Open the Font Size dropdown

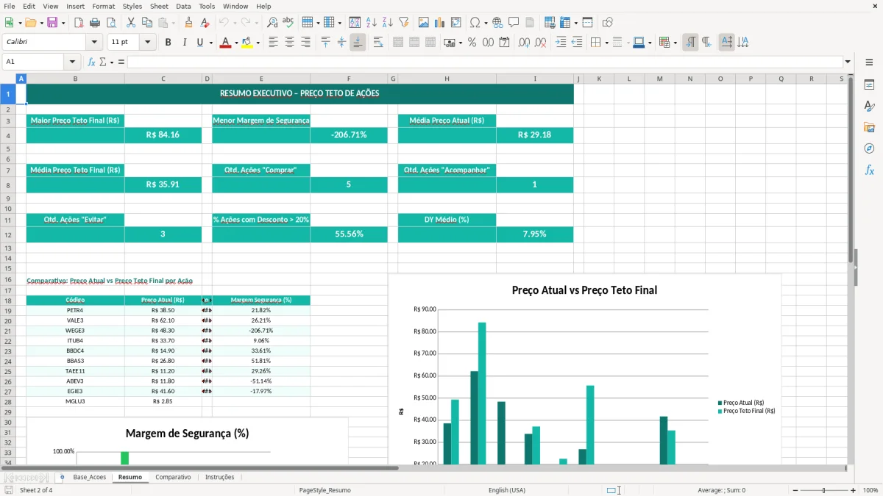tap(148, 43)
